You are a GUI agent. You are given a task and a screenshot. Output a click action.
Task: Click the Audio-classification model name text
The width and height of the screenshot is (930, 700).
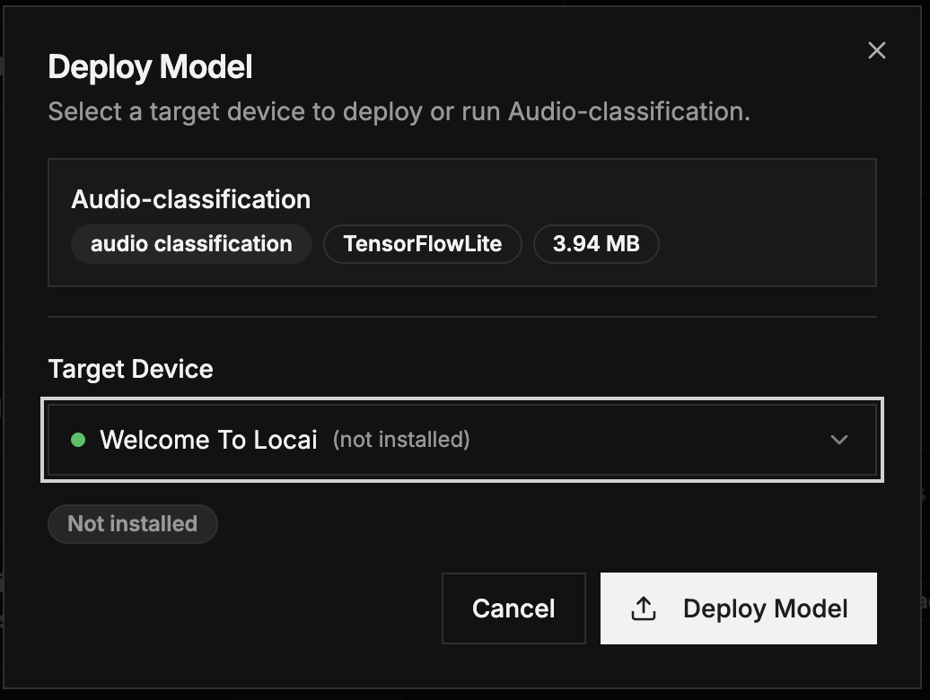[190, 199]
